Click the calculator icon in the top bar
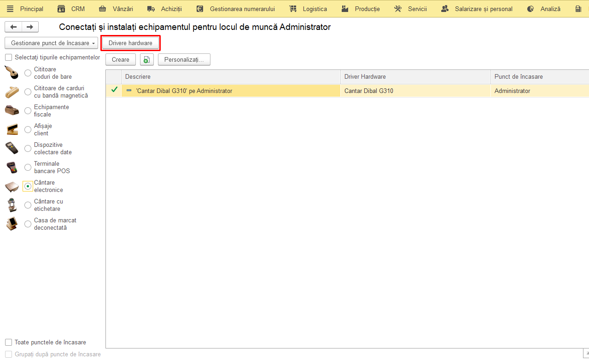 point(578,9)
